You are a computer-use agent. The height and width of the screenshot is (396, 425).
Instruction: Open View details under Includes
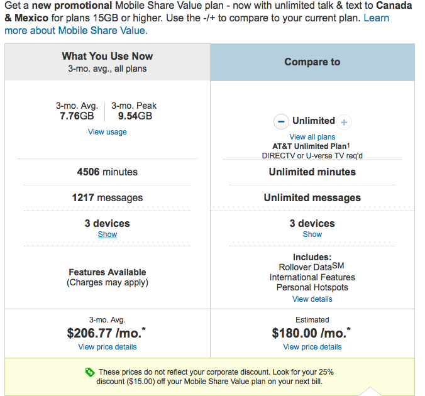(x=312, y=299)
